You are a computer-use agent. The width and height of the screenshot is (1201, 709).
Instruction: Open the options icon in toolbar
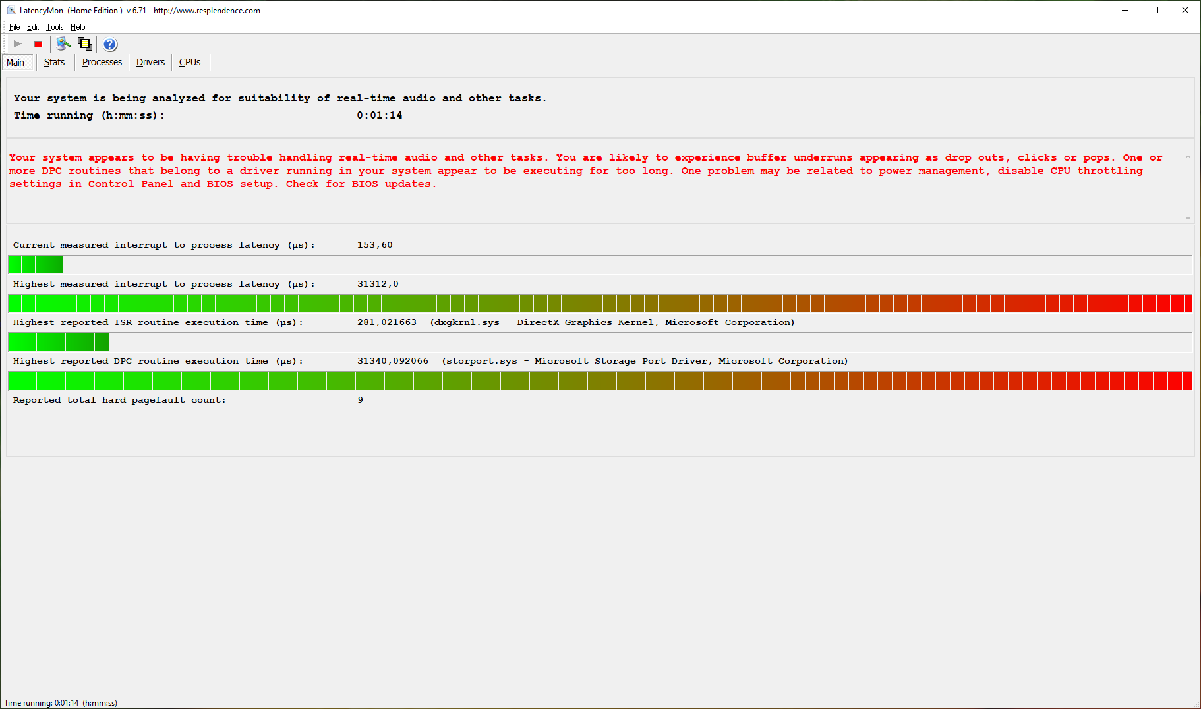[x=63, y=44]
